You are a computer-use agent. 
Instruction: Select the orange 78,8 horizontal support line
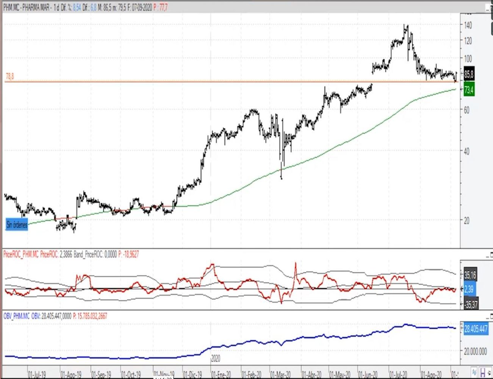(231, 81)
